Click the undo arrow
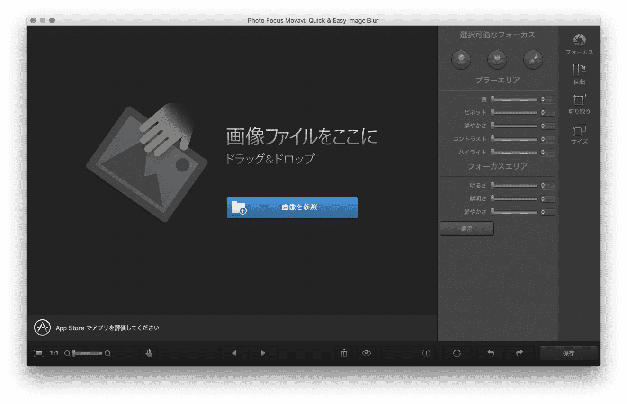Viewport: 627px width, 404px height. click(x=491, y=353)
